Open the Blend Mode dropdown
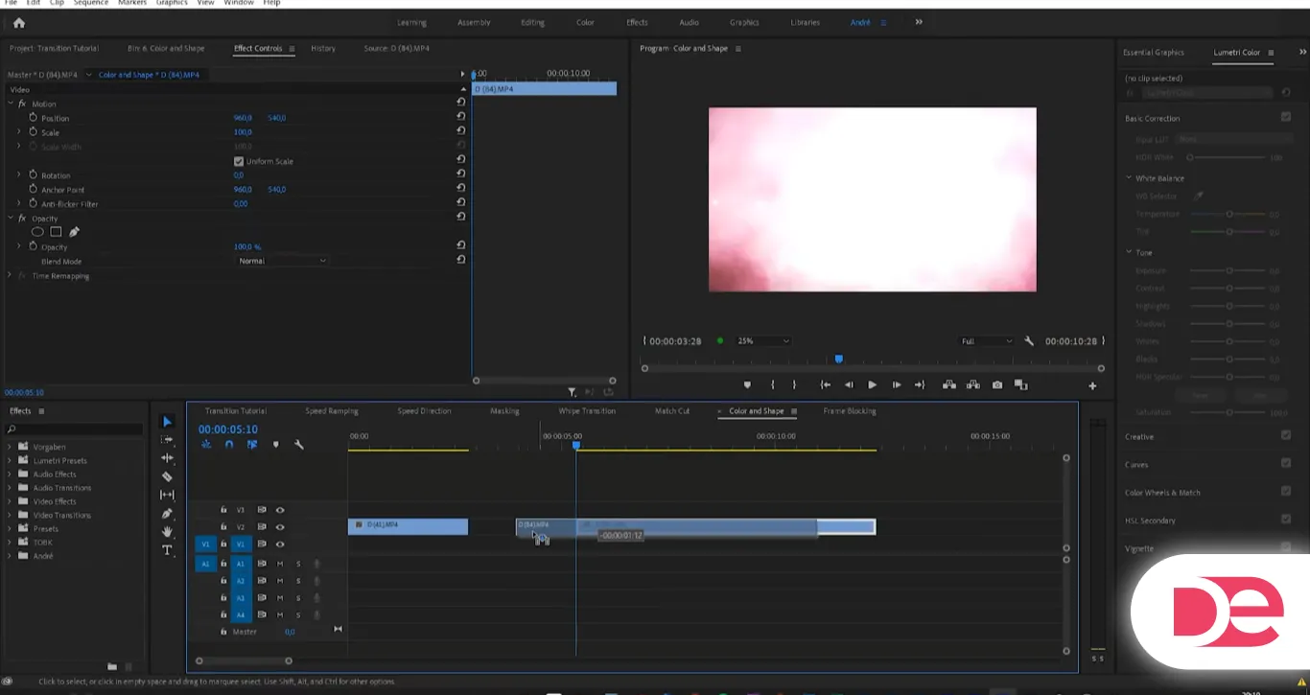 coord(282,261)
